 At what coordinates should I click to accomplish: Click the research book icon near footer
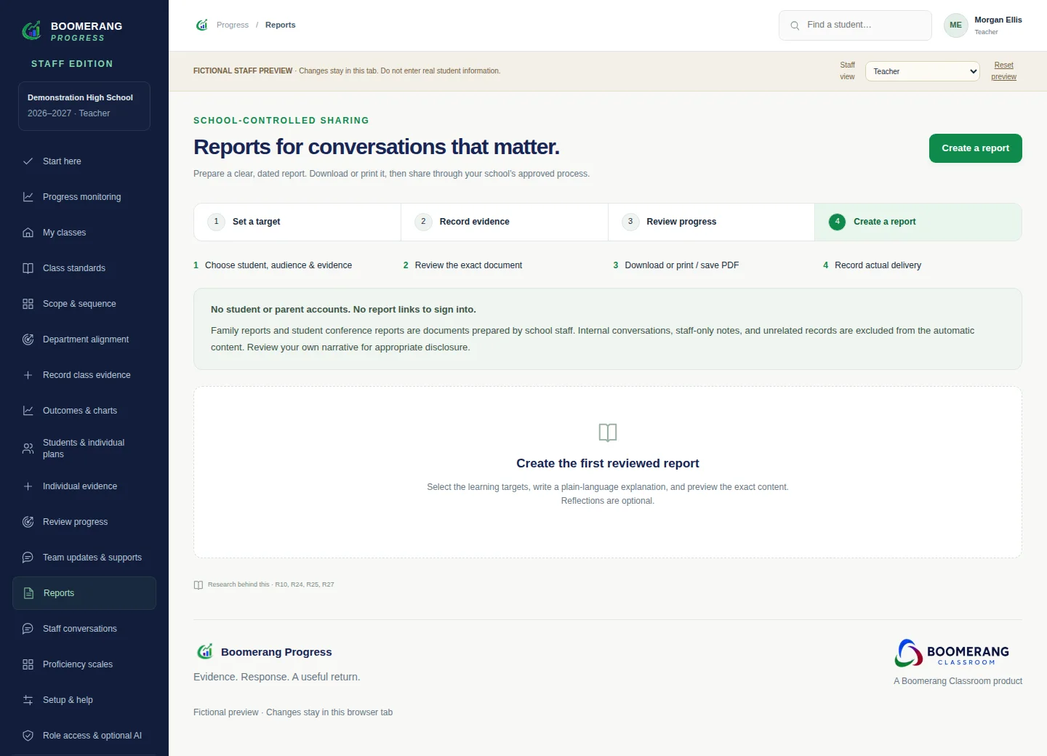[198, 585]
